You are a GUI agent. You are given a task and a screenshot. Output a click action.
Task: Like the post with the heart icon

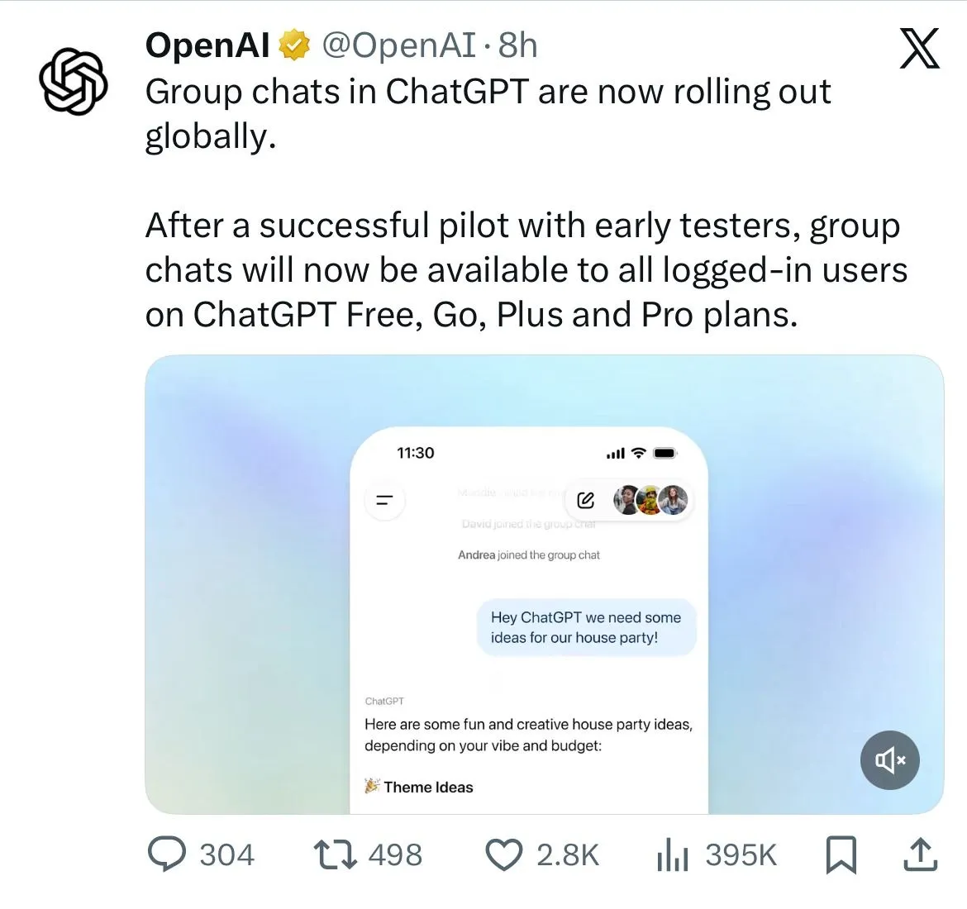(503, 854)
